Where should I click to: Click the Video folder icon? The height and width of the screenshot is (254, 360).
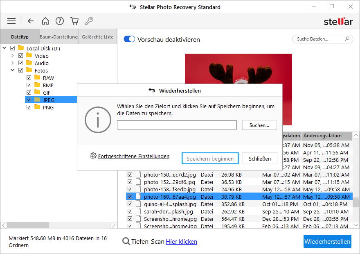click(x=29, y=55)
